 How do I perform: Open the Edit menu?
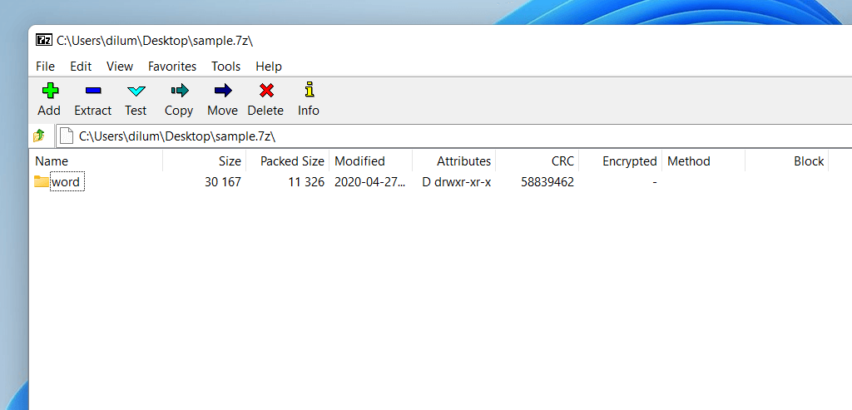(x=81, y=67)
